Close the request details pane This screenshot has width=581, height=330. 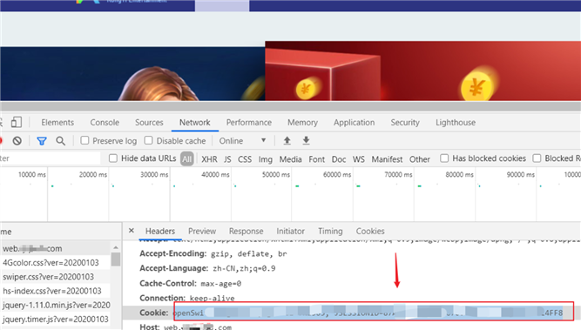[132, 231]
